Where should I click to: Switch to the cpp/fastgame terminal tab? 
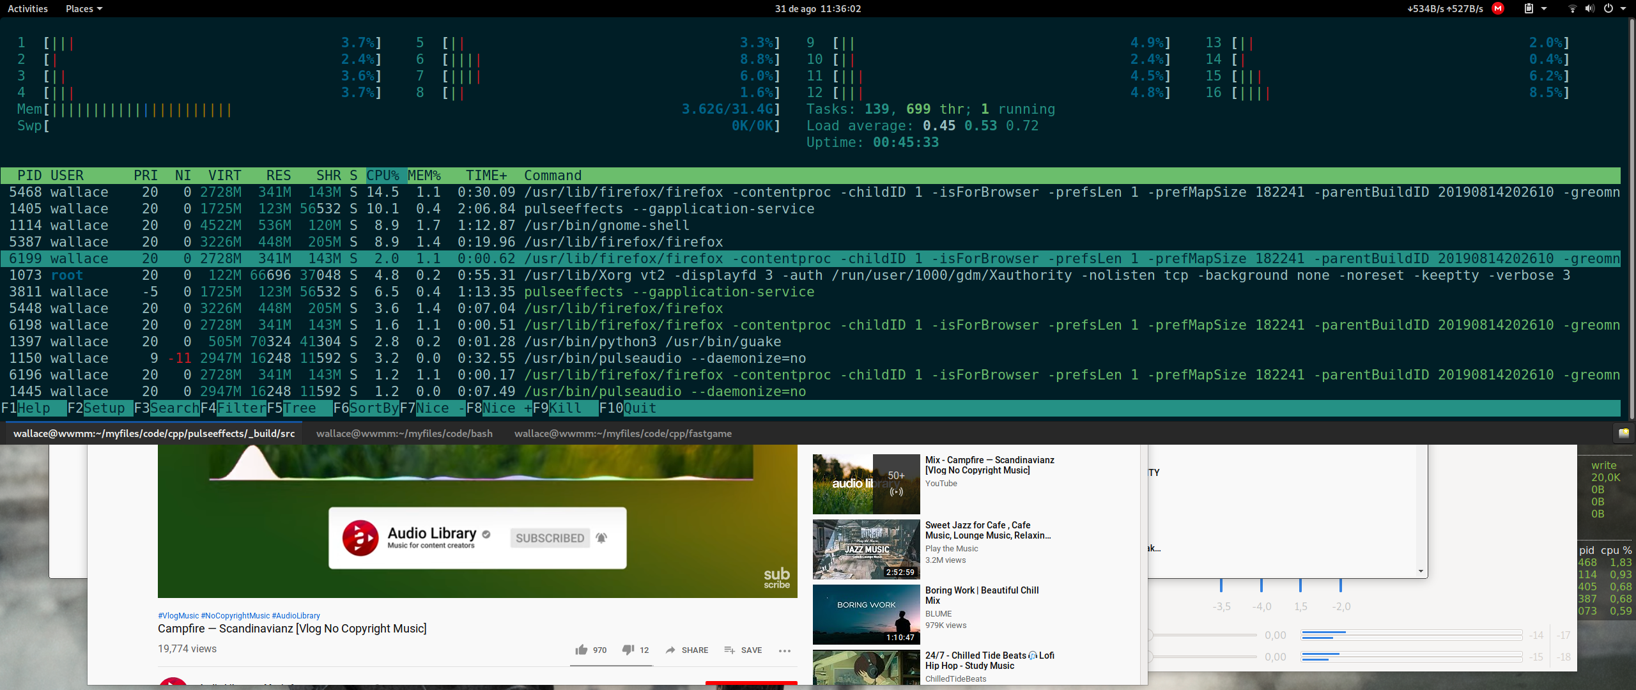click(623, 433)
